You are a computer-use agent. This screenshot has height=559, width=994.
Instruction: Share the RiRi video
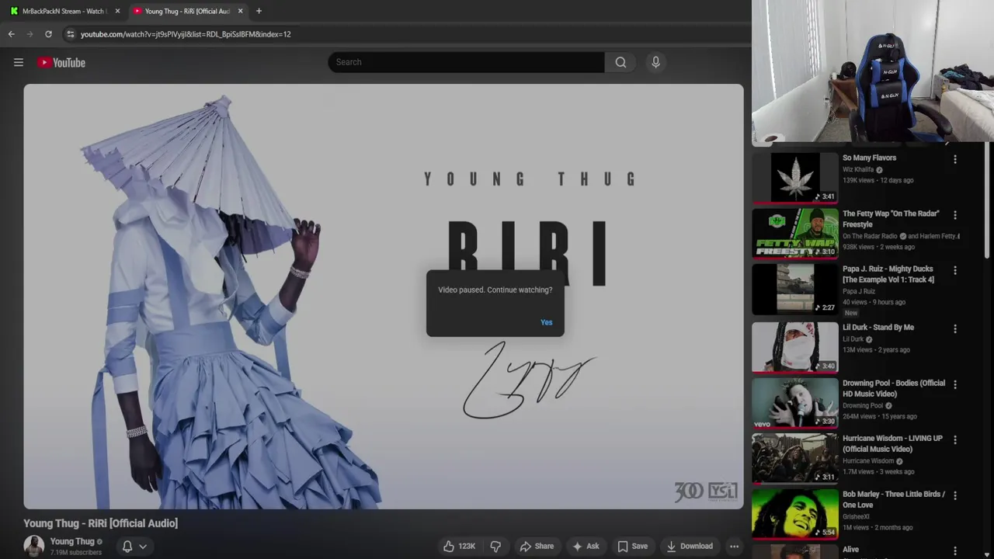pos(537,547)
